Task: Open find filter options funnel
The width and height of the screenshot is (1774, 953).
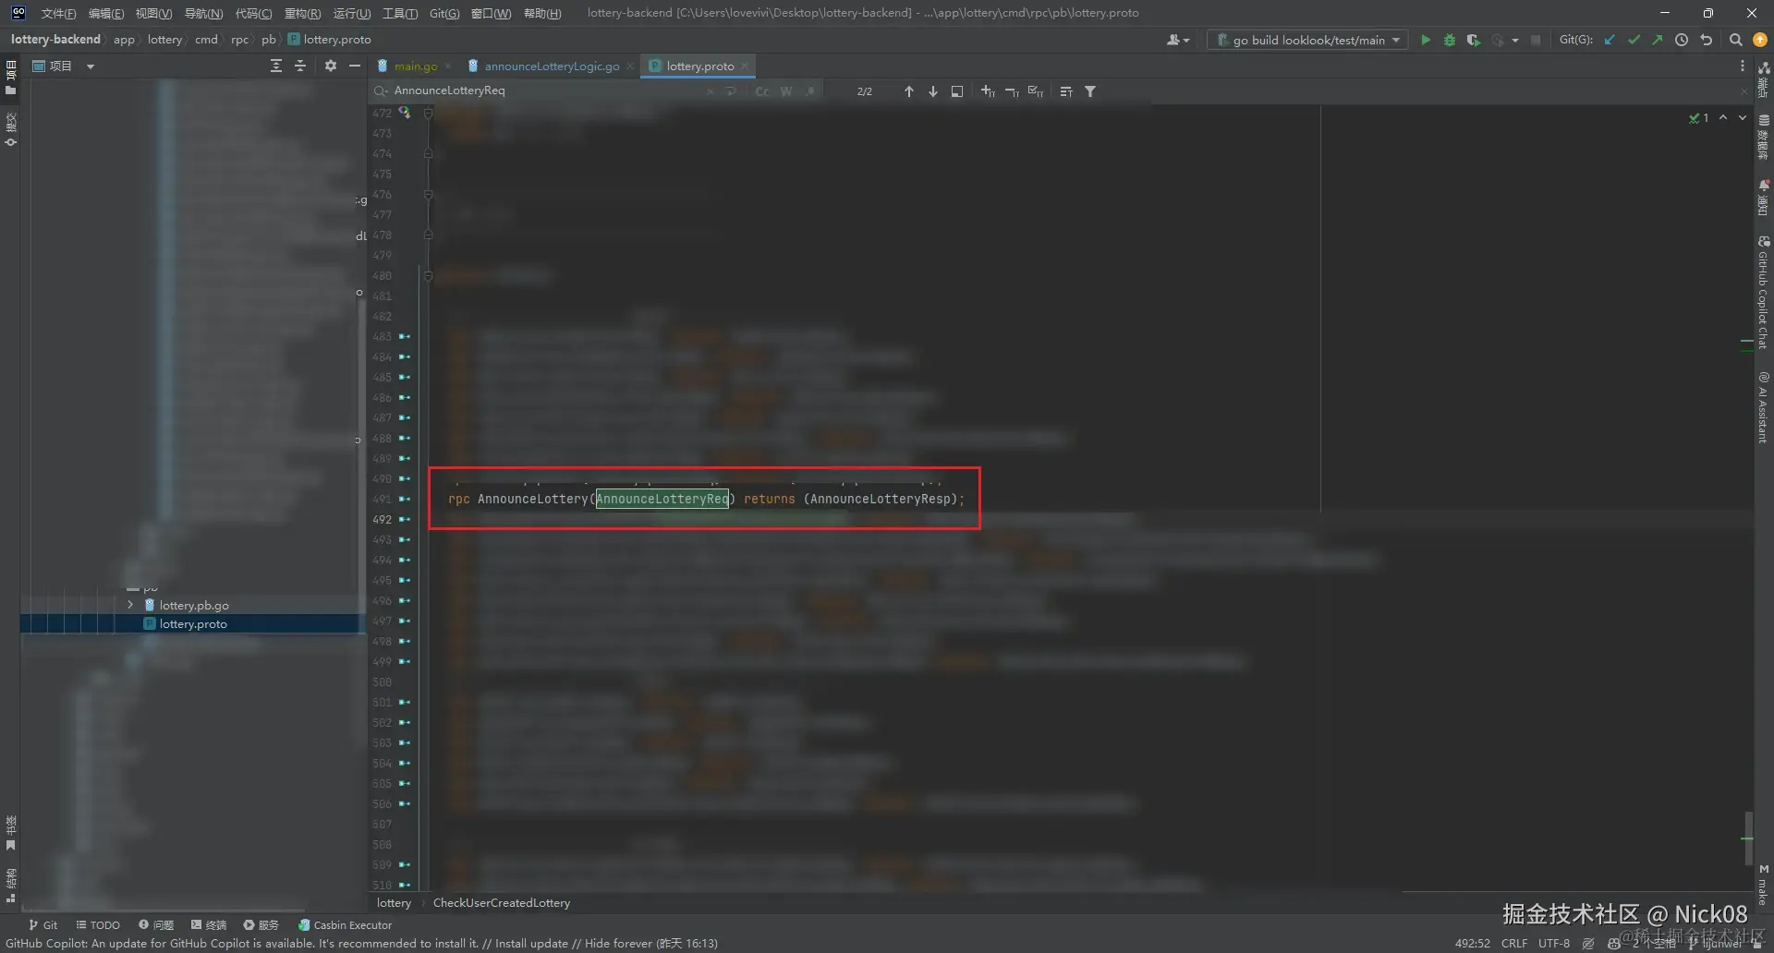Action: click(x=1090, y=91)
